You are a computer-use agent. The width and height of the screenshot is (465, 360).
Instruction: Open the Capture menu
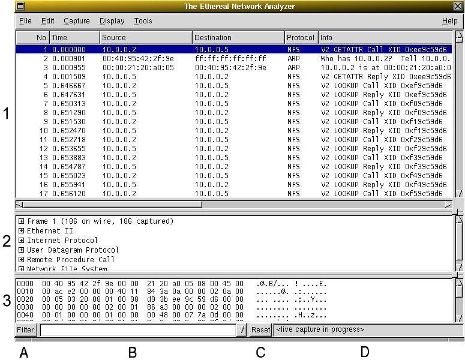77,21
